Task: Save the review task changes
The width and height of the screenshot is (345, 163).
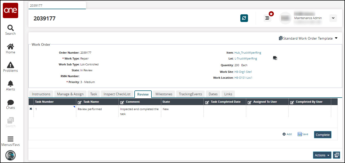Action: point(303,134)
